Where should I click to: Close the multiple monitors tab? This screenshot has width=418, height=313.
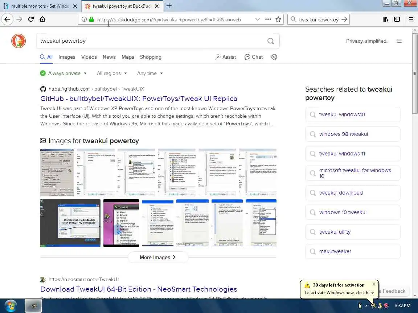coord(75,6)
